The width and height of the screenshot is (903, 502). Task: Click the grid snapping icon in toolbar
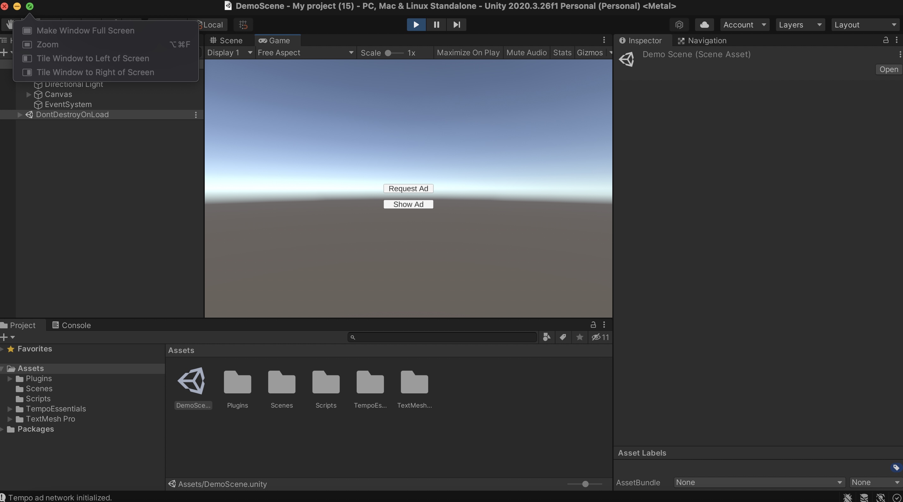click(243, 25)
